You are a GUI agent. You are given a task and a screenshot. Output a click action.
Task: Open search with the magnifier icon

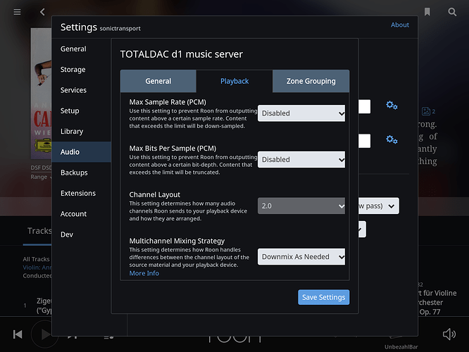[x=452, y=12]
